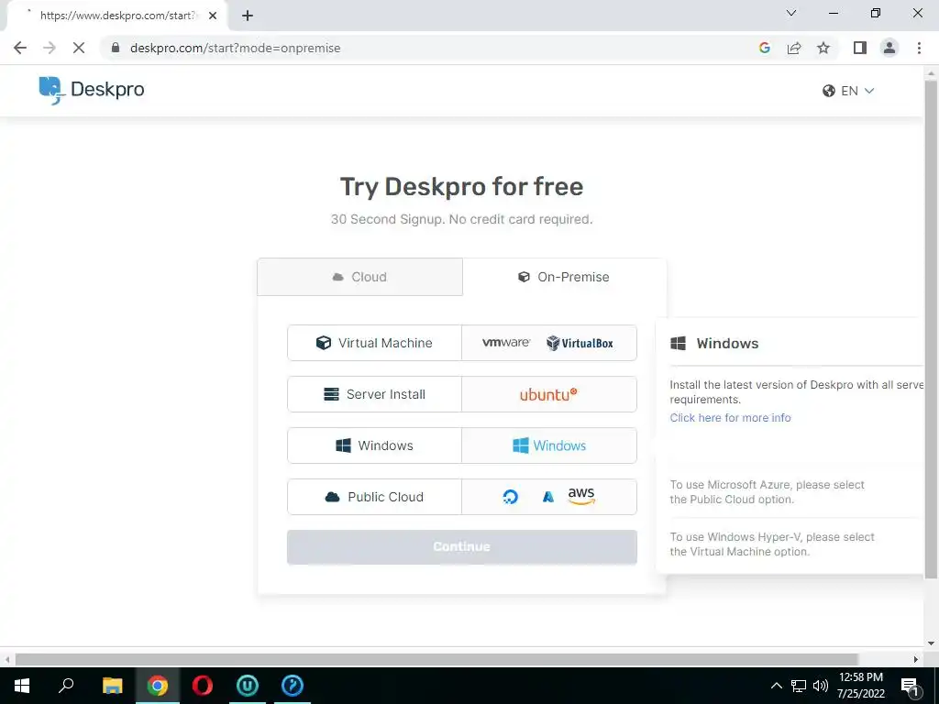Click the address bar URL
The image size is (939, 704).
point(236,48)
